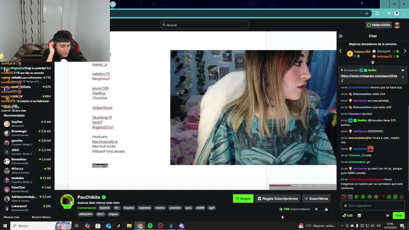Open zEkO recommended channel
Image resolution: width=409 pixels, height=230 pixels.
(x=27, y=152)
